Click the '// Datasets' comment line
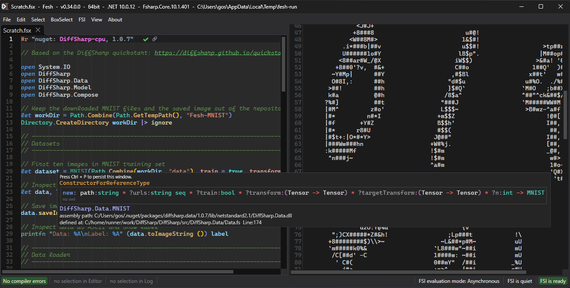570x288 pixels. point(40,143)
